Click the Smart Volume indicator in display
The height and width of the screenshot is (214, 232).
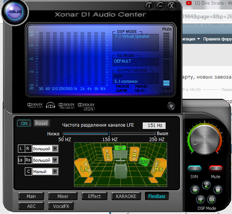pos(166,91)
